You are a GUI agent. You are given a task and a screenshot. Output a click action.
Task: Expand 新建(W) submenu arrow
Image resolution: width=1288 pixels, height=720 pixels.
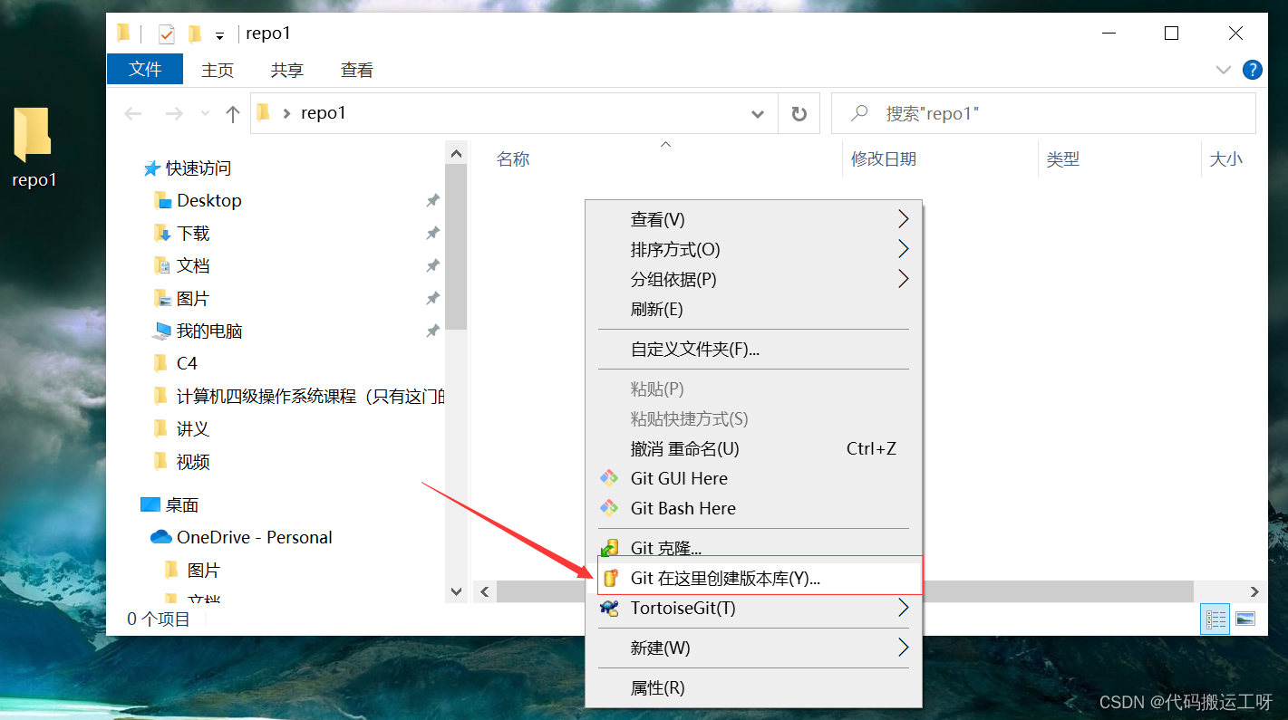(x=903, y=648)
